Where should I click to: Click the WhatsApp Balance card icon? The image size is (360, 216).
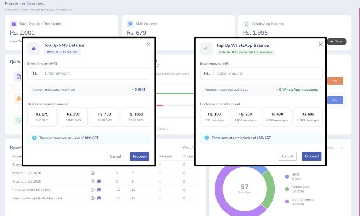tap(247, 24)
